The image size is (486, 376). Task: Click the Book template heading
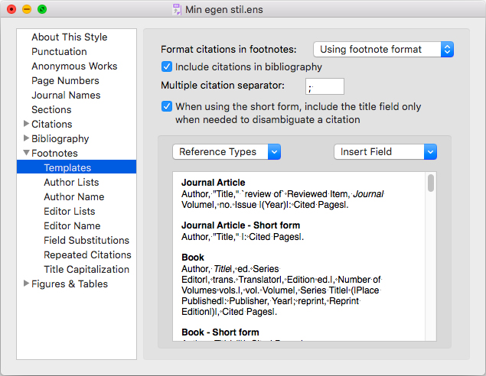click(x=193, y=258)
